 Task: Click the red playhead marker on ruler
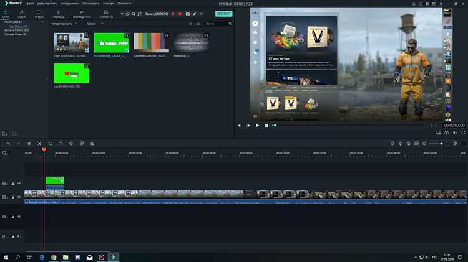click(44, 150)
